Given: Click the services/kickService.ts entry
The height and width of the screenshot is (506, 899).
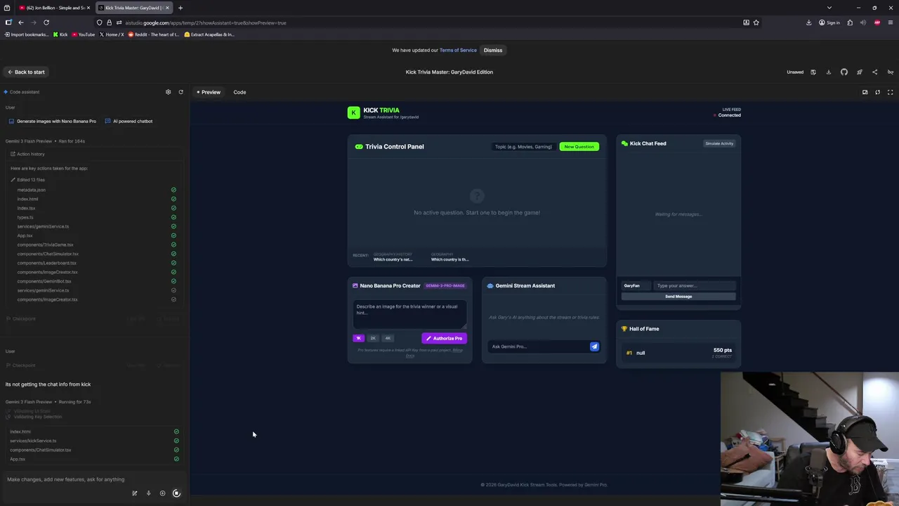Looking at the screenshot, I should [x=33, y=441].
